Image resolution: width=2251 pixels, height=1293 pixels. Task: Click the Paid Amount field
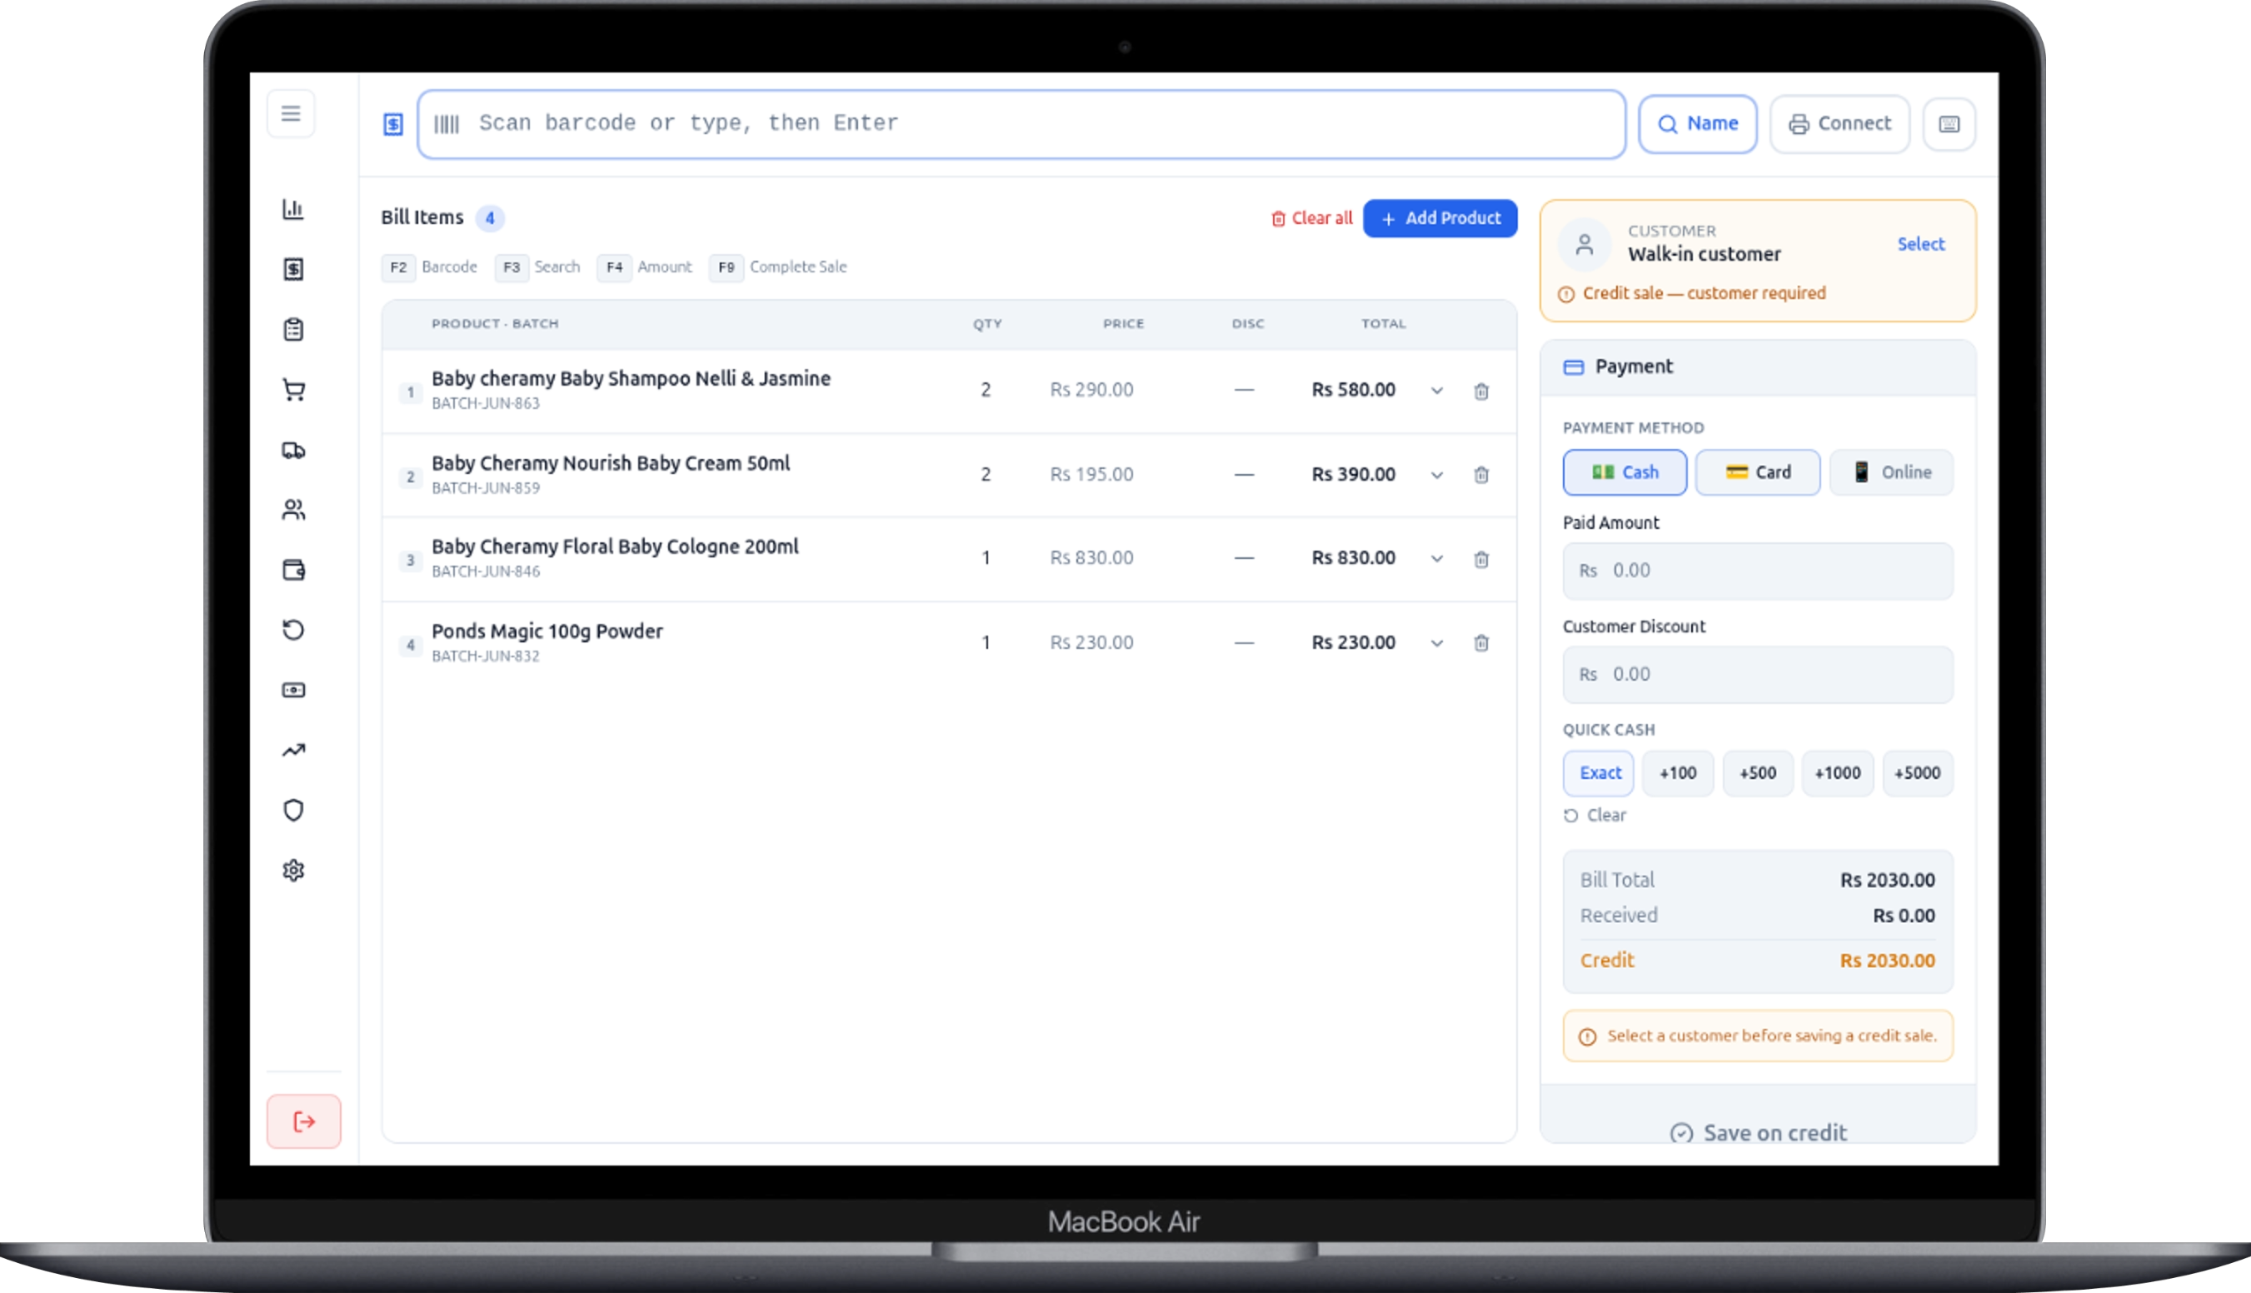pyautogui.click(x=1758, y=571)
